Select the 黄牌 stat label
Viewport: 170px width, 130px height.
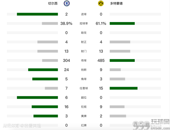tap(84, 116)
